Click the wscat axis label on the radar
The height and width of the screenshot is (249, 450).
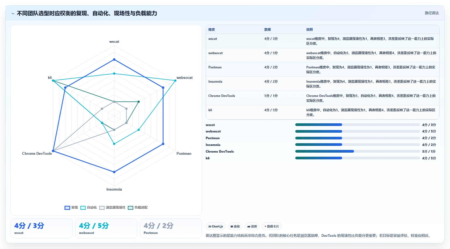(x=114, y=42)
